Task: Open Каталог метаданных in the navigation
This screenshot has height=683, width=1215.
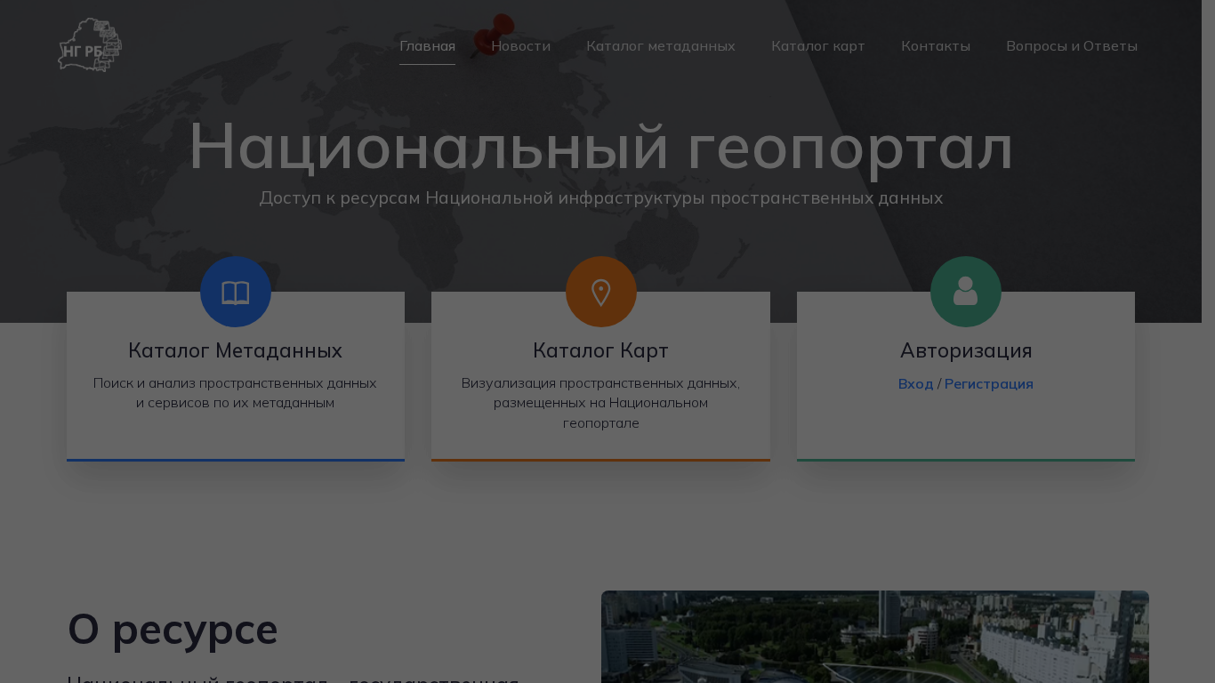Action: coord(661,46)
